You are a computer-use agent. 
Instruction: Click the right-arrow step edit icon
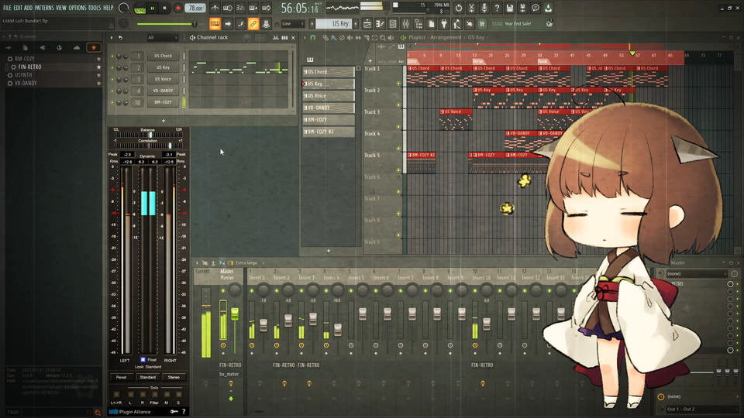click(x=228, y=24)
